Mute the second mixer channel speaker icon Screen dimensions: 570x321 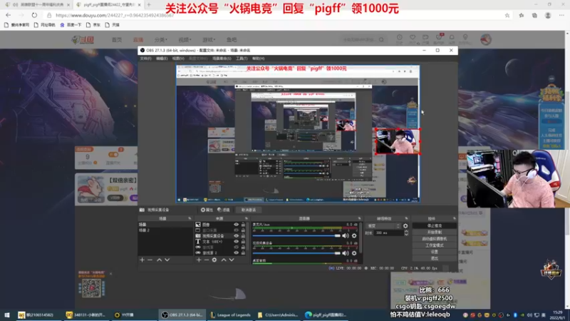(x=346, y=253)
